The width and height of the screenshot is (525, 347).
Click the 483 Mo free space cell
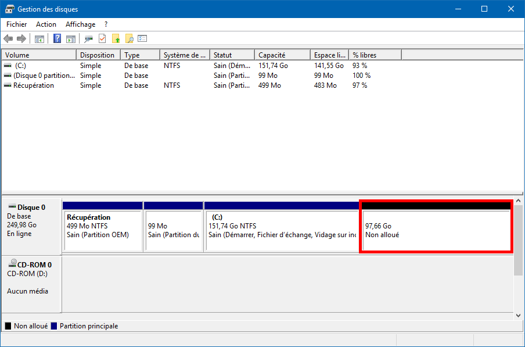tap(325, 85)
